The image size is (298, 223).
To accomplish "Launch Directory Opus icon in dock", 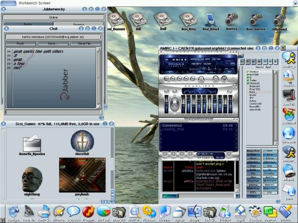I will pos(58,213).
